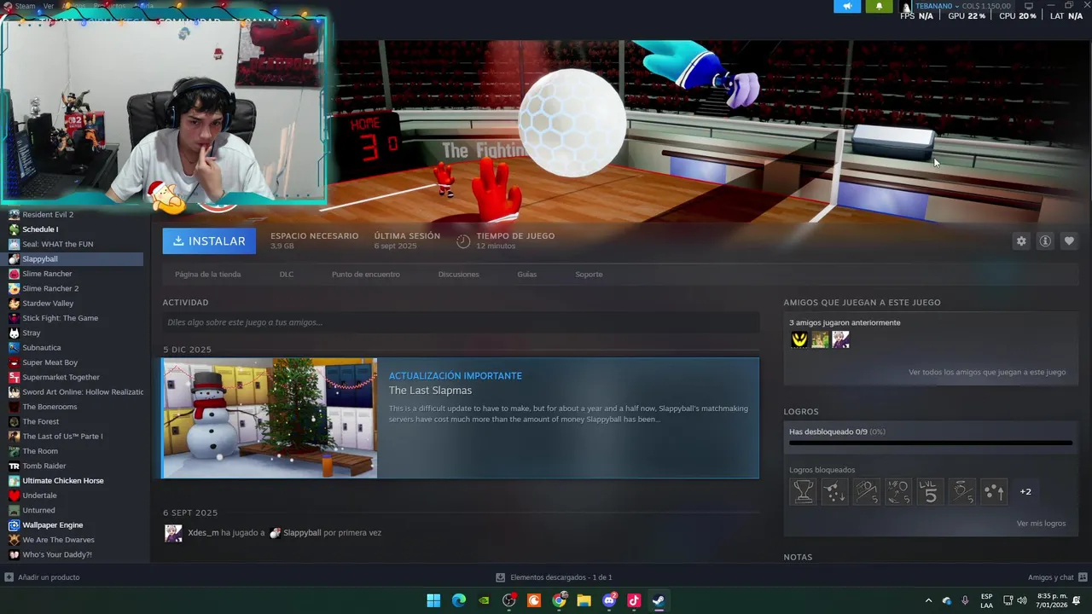Click the downloads icon in bottom bar
1092x614 pixels.
pos(501,577)
